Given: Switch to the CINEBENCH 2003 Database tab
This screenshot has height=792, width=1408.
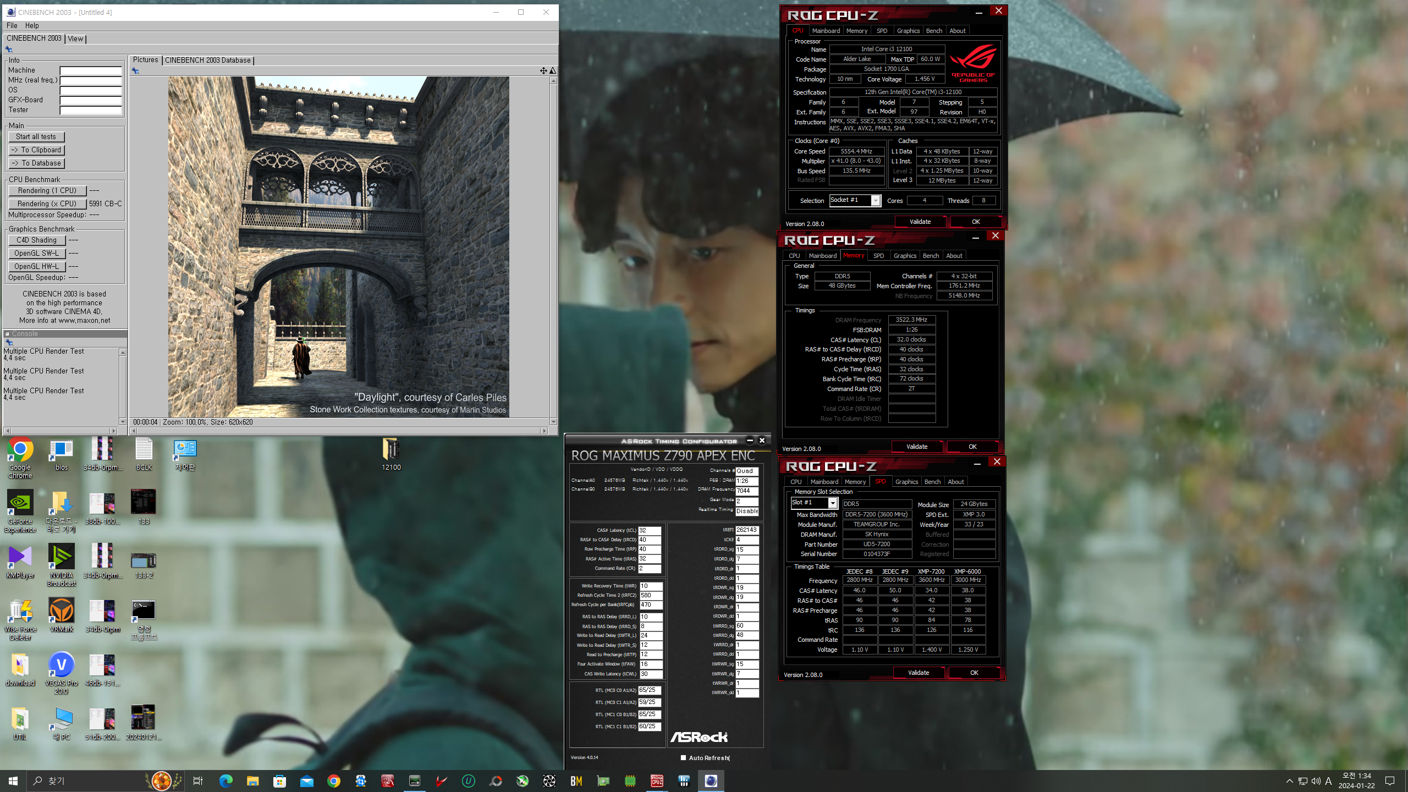Looking at the screenshot, I should 207,60.
